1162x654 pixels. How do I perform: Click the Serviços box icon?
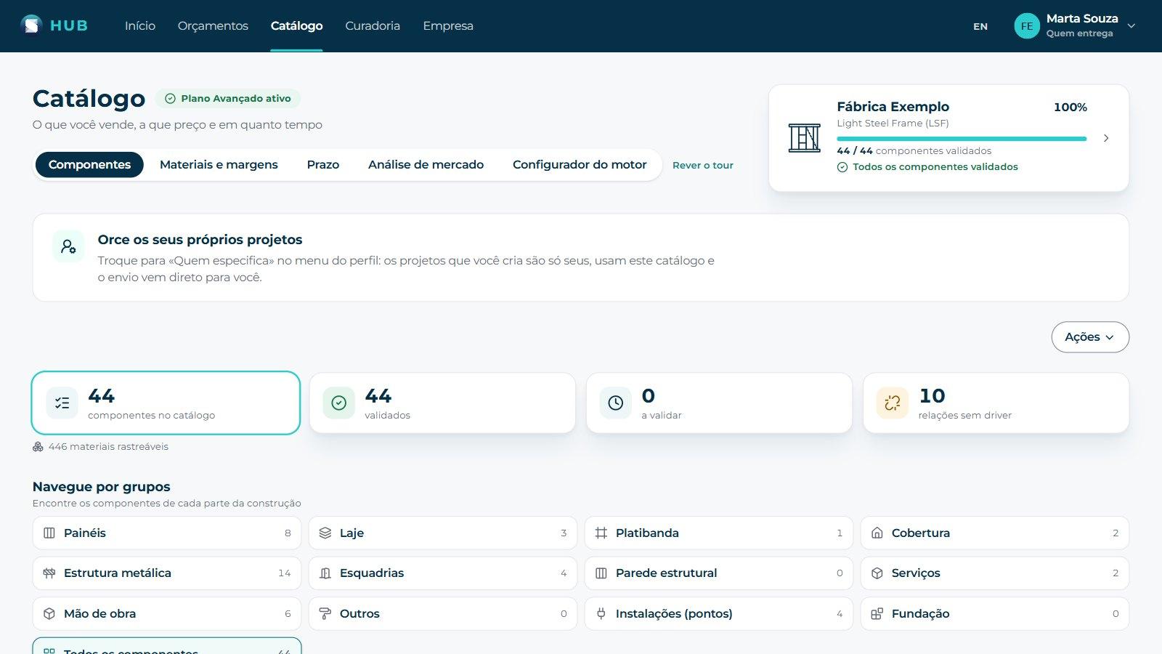coord(877,573)
